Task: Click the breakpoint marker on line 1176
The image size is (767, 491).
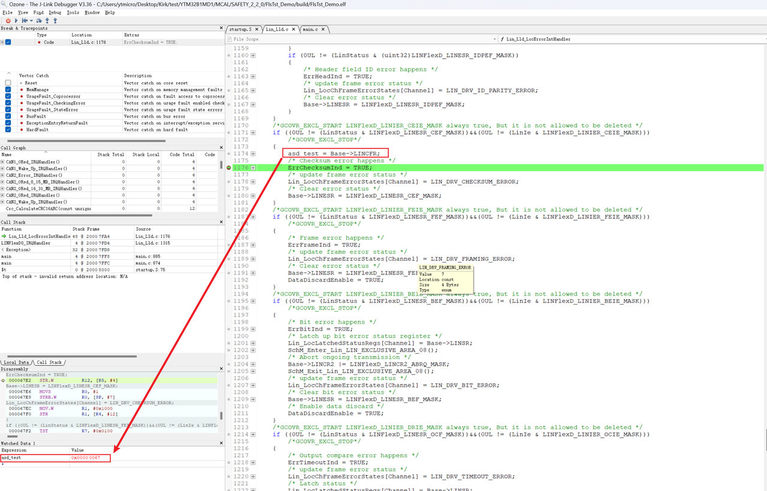Action: coord(228,168)
